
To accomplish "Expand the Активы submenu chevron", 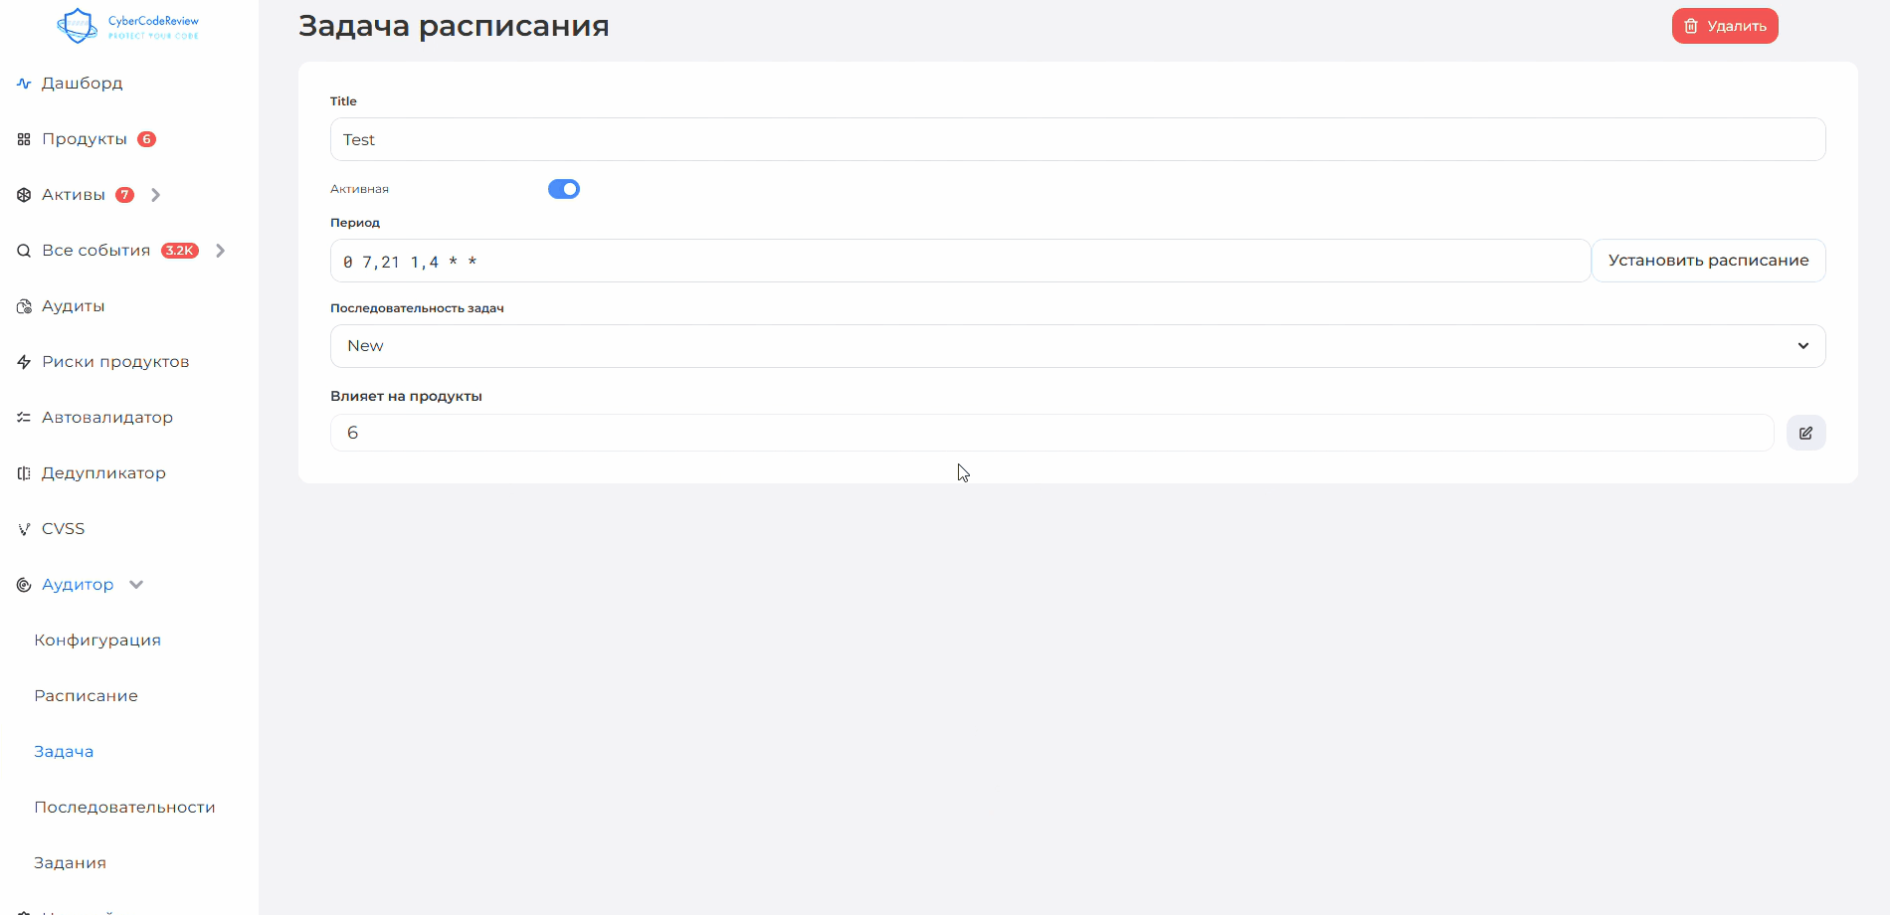I will click(x=156, y=195).
